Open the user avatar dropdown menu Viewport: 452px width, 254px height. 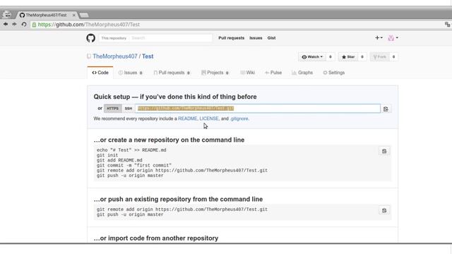coord(393,37)
